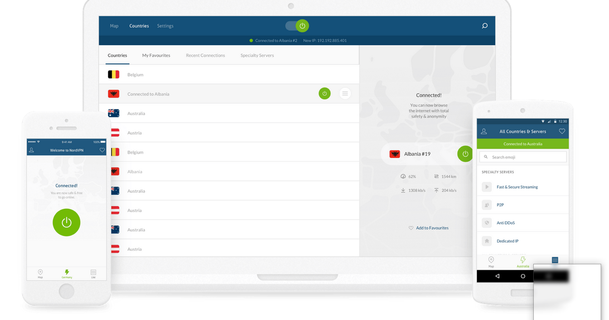Select Germany lightning tab on iPhone
The image size is (609, 320).
tap(67, 274)
